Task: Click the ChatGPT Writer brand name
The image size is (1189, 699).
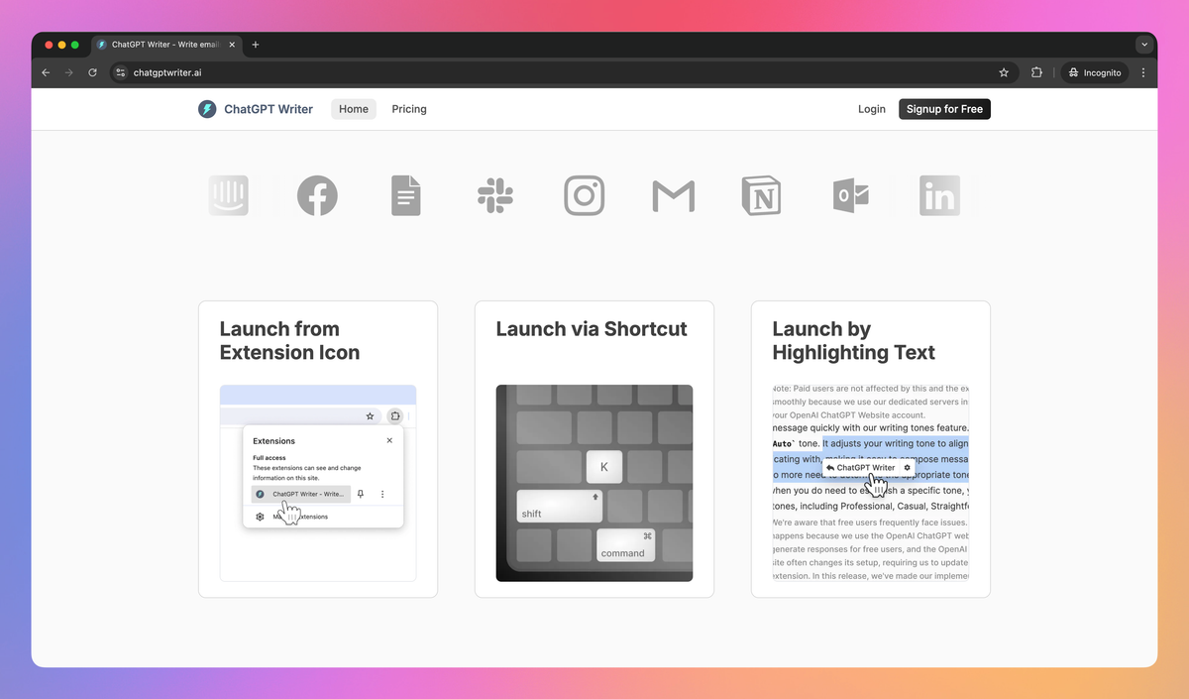Action: click(269, 109)
